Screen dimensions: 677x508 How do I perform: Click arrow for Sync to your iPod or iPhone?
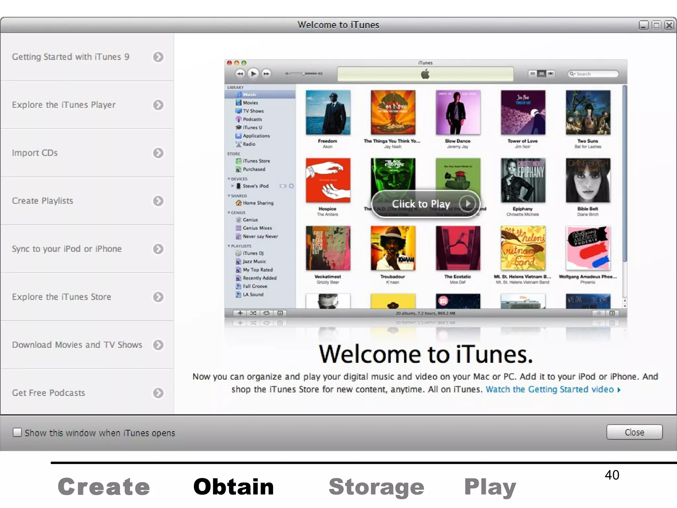[x=158, y=249]
